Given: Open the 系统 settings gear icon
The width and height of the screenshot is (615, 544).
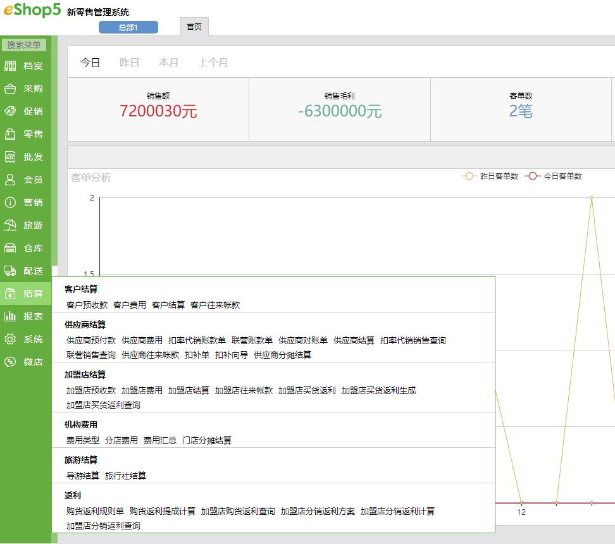Looking at the screenshot, I should tap(10, 339).
